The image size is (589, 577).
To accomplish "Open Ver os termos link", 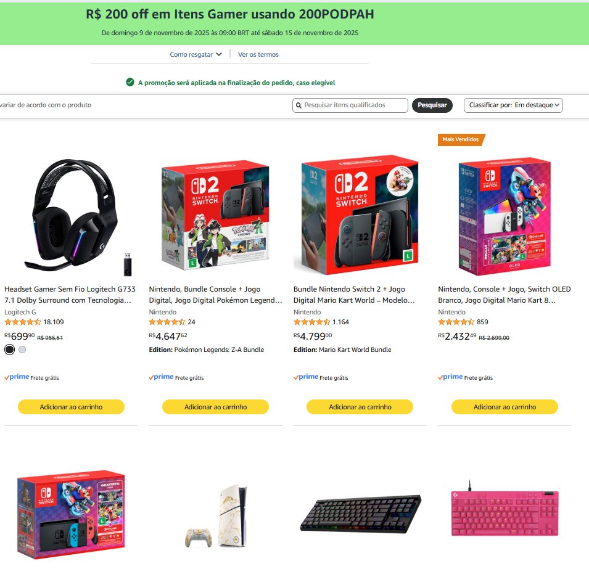I will (259, 54).
